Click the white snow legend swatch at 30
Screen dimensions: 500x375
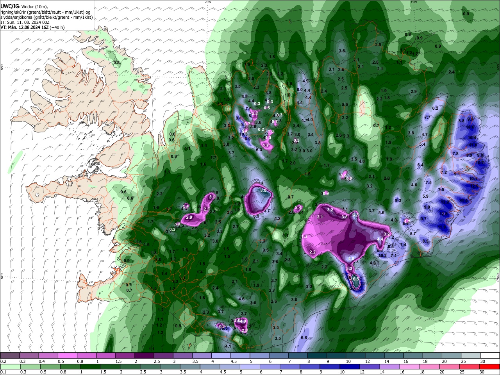click(490, 355)
